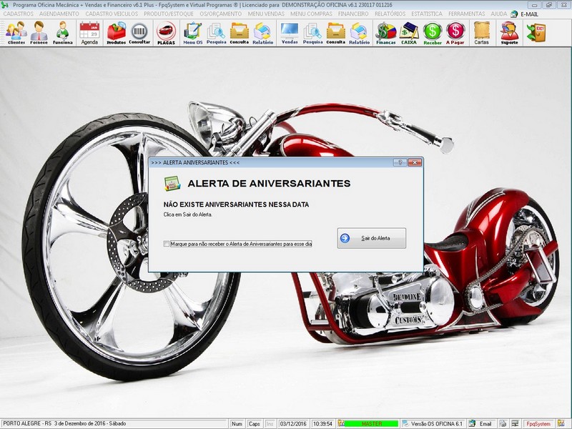Viewport: 572px width, 429px height.
Task: Click the help button in alert dialog title
Action: (x=400, y=162)
